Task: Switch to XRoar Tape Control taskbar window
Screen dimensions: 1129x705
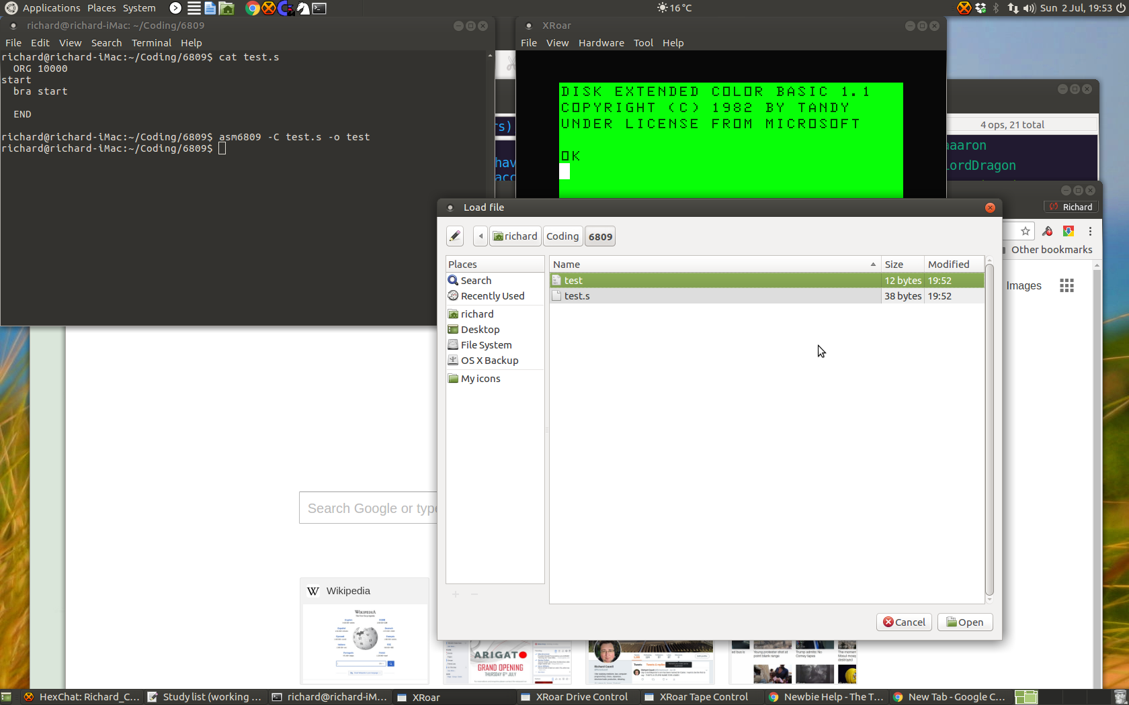Action: point(697,697)
